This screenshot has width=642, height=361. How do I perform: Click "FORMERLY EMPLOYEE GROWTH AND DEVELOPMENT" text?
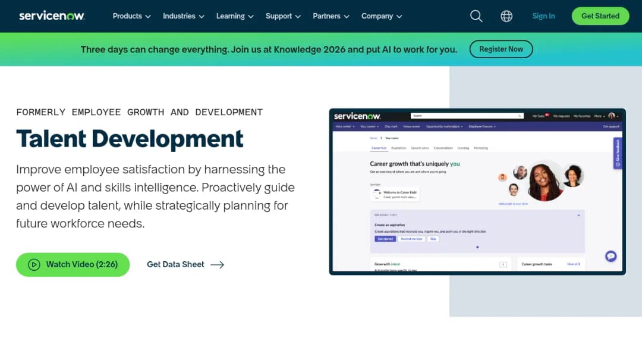pos(140,112)
